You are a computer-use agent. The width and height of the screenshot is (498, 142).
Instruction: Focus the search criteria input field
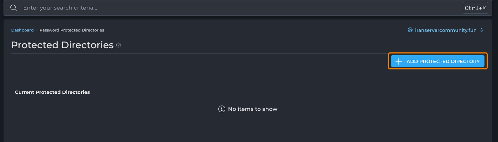click(213, 8)
